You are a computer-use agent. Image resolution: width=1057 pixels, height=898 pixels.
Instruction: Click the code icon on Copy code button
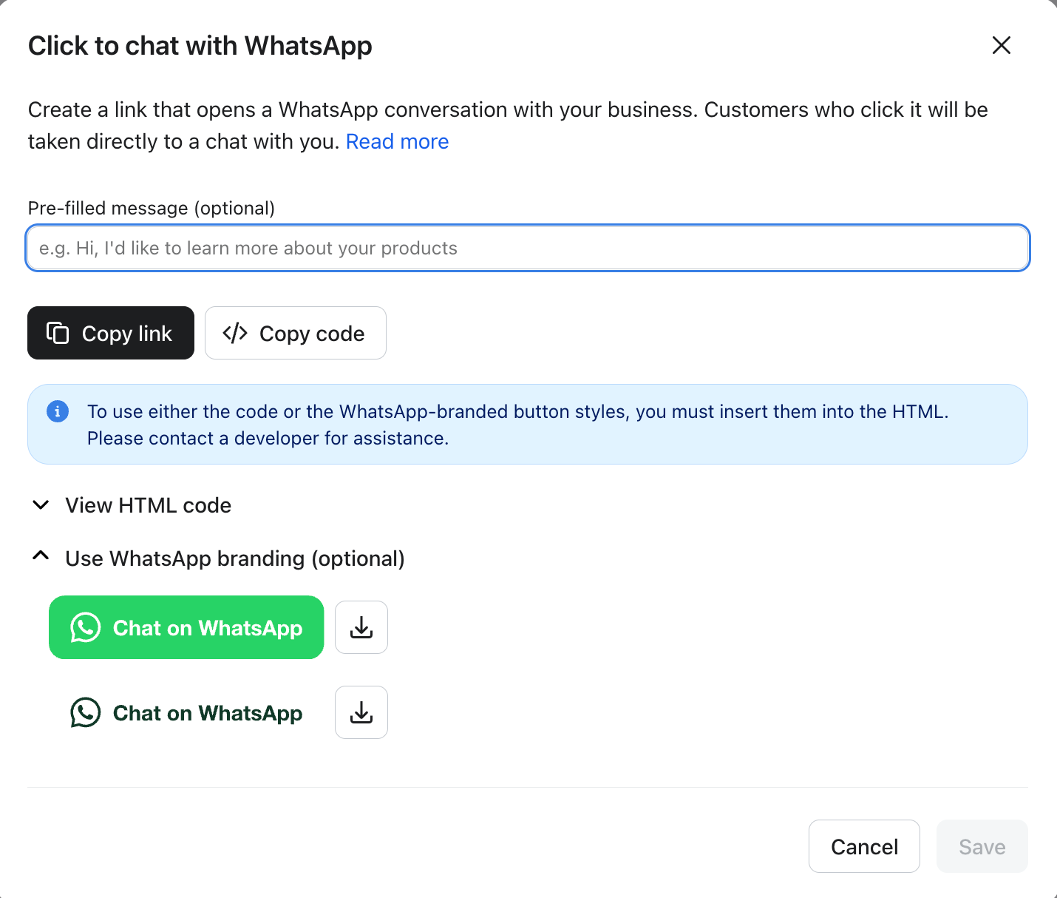pos(234,333)
